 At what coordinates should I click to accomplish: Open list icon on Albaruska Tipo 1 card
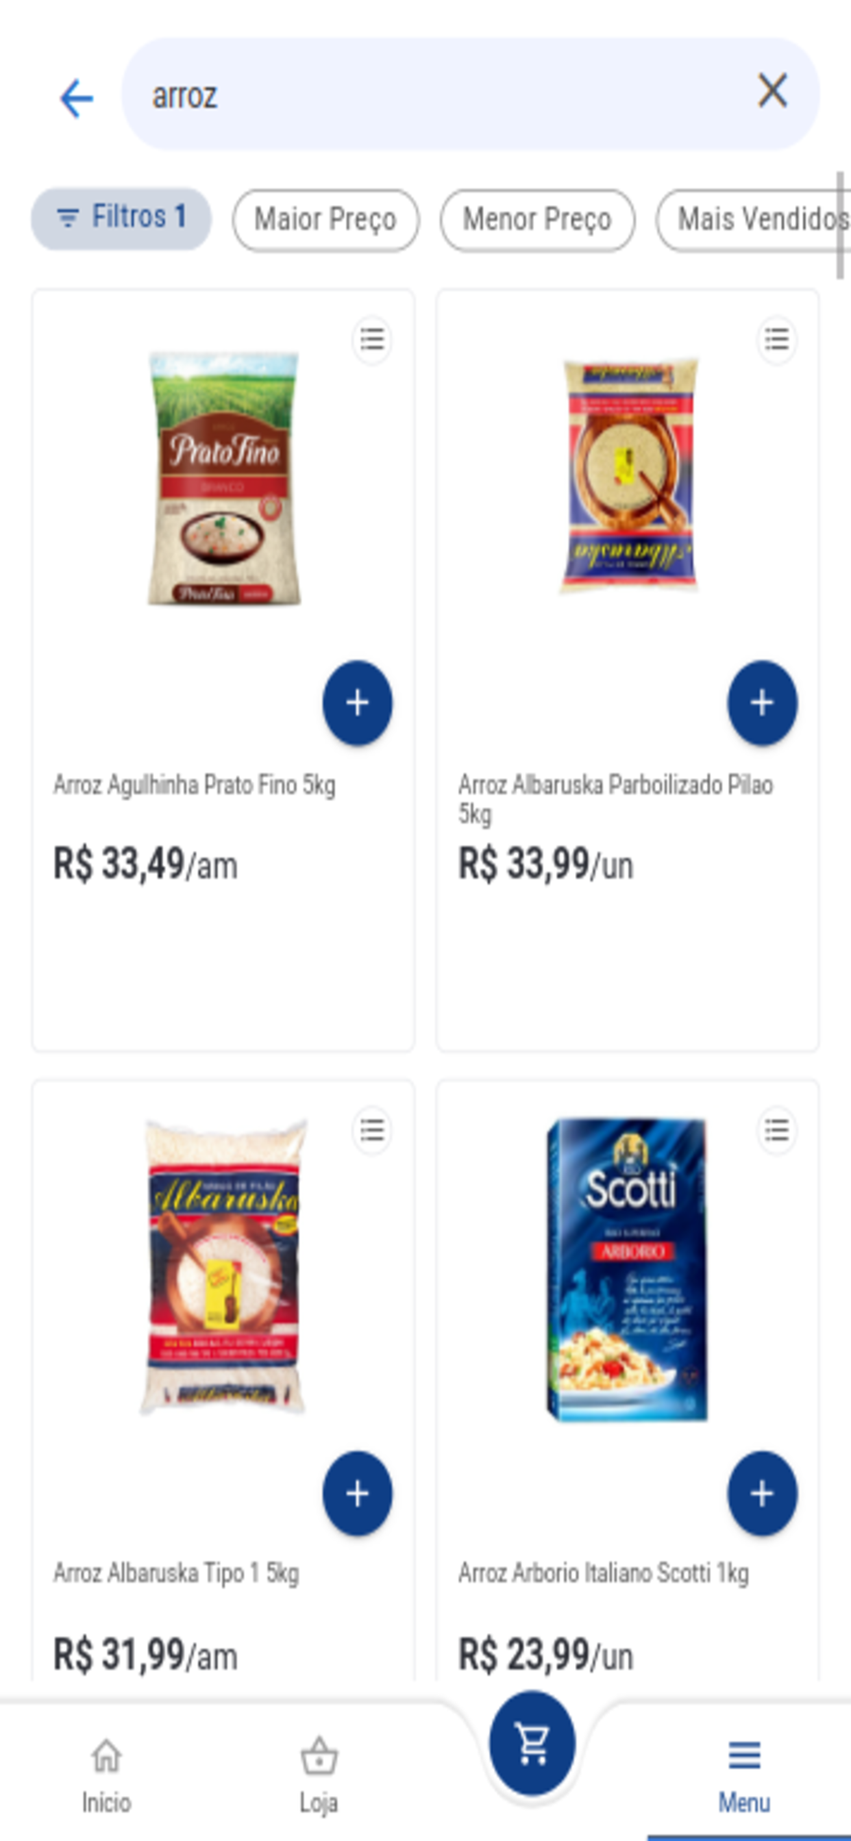(x=372, y=1131)
